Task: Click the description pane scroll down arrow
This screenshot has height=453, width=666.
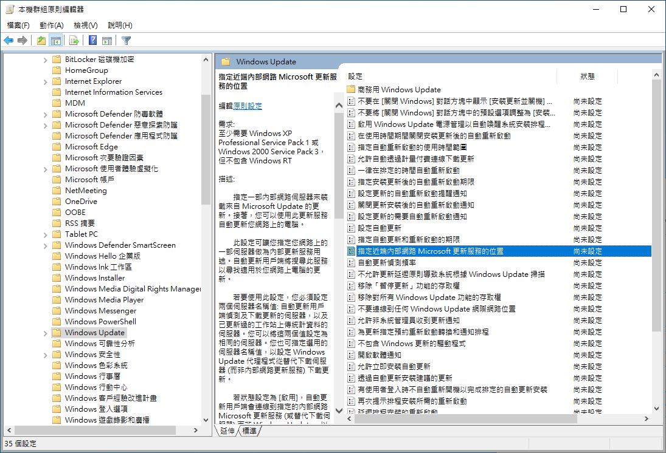Action: coord(339,410)
